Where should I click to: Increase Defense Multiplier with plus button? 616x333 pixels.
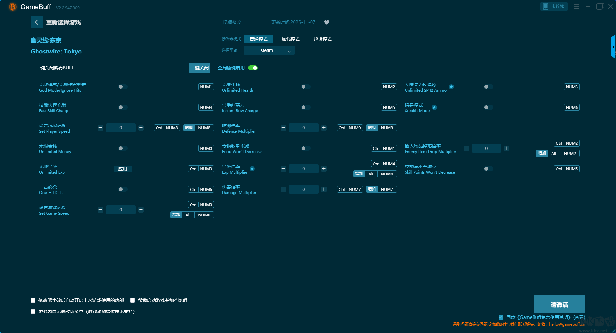click(x=324, y=128)
